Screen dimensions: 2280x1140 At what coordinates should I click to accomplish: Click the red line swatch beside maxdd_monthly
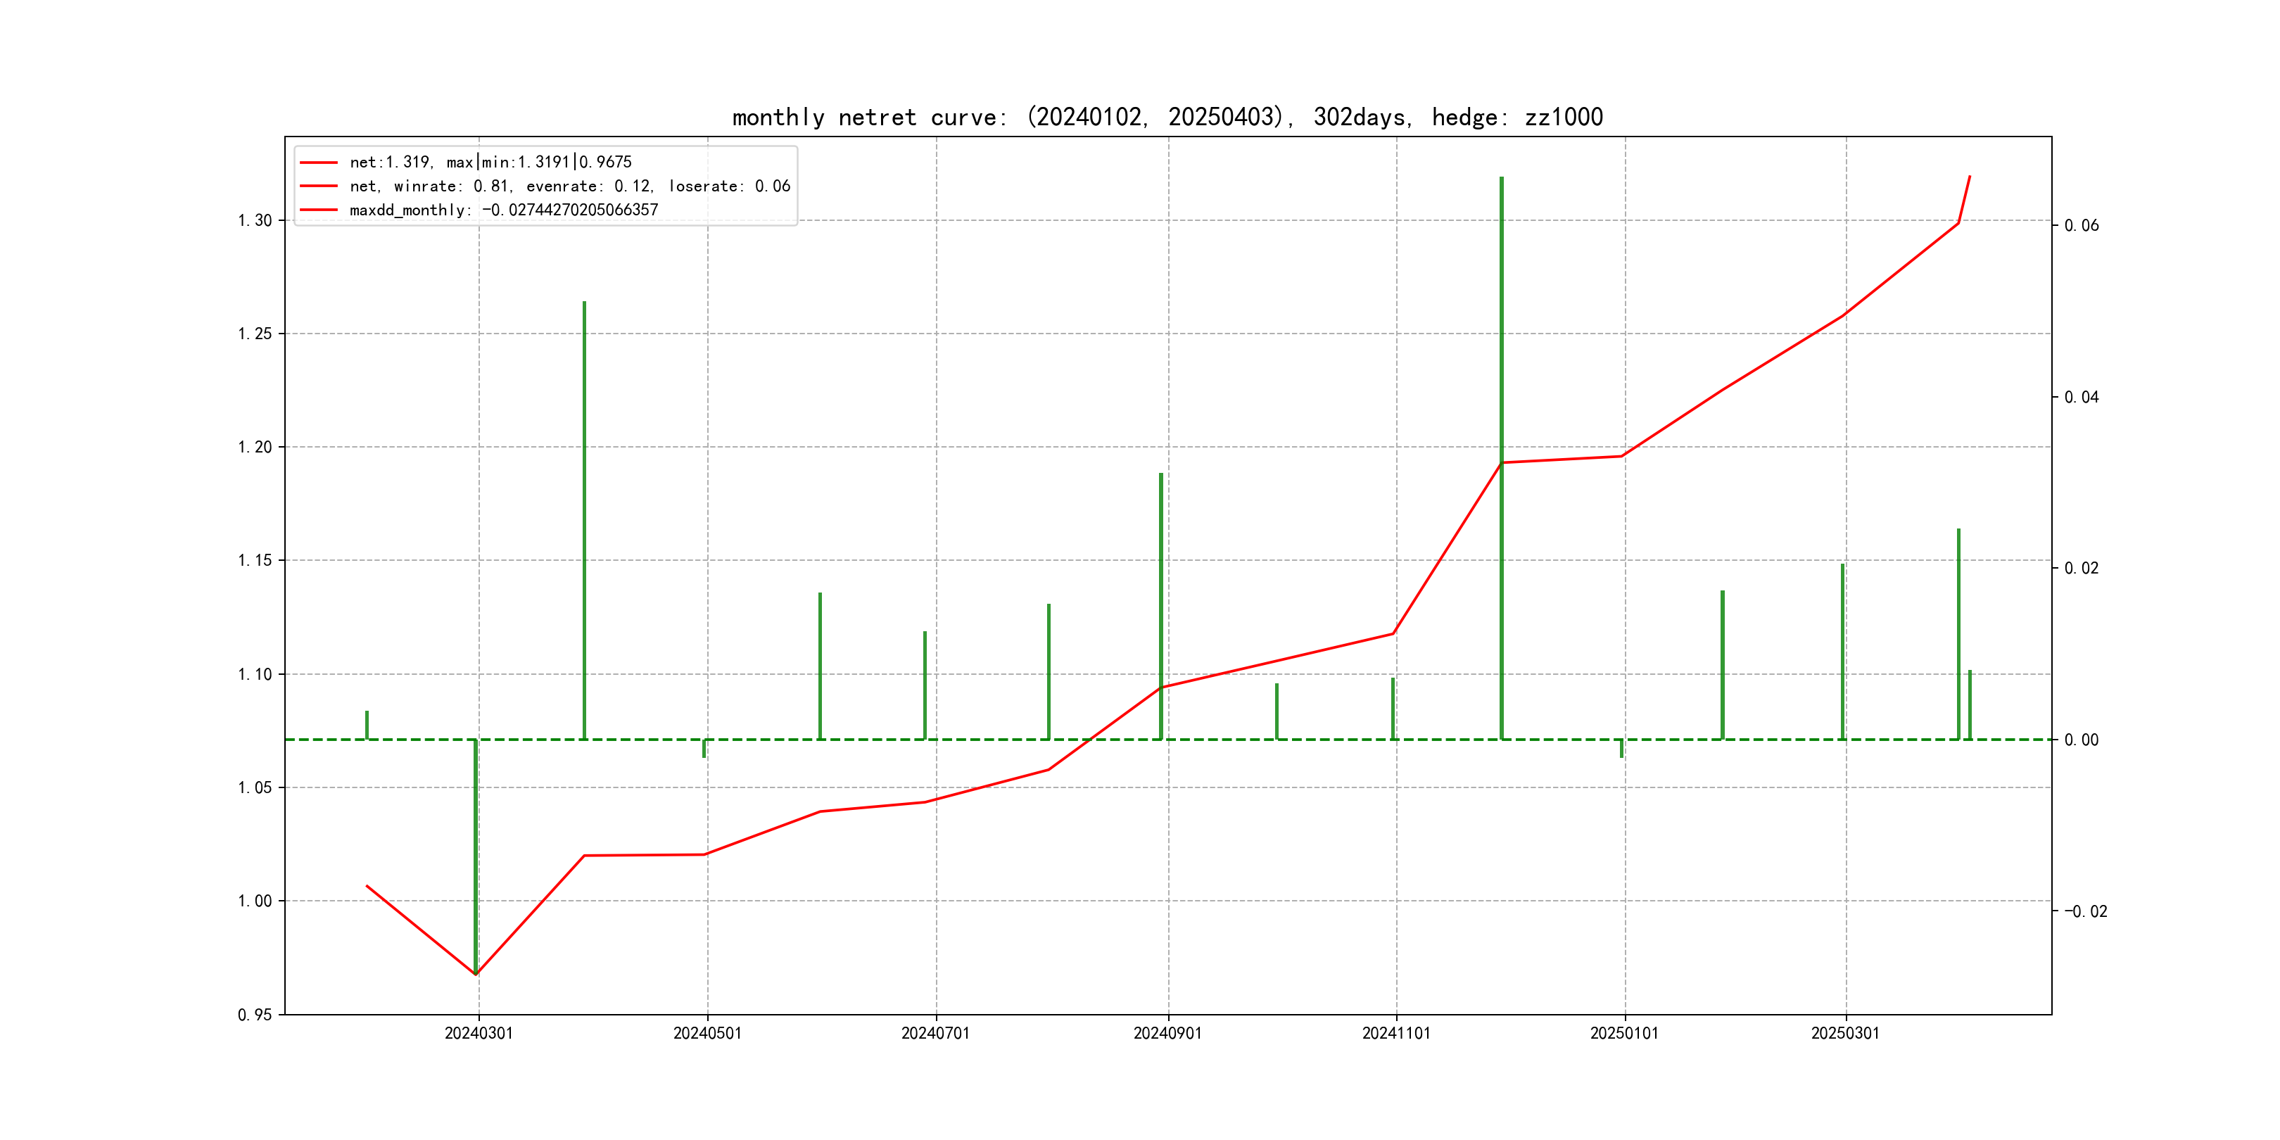point(319,210)
